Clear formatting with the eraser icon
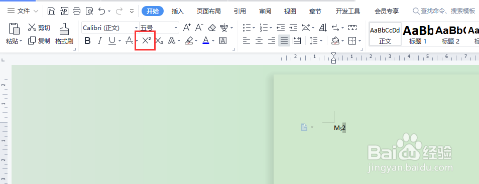This screenshot has width=479, height=184. 212,27
